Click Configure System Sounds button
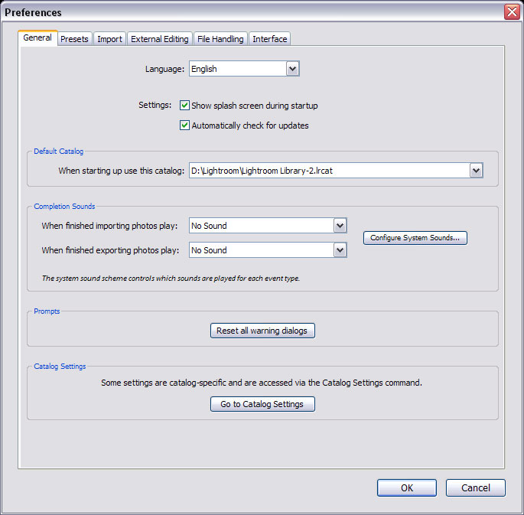The image size is (524, 515). tap(415, 238)
